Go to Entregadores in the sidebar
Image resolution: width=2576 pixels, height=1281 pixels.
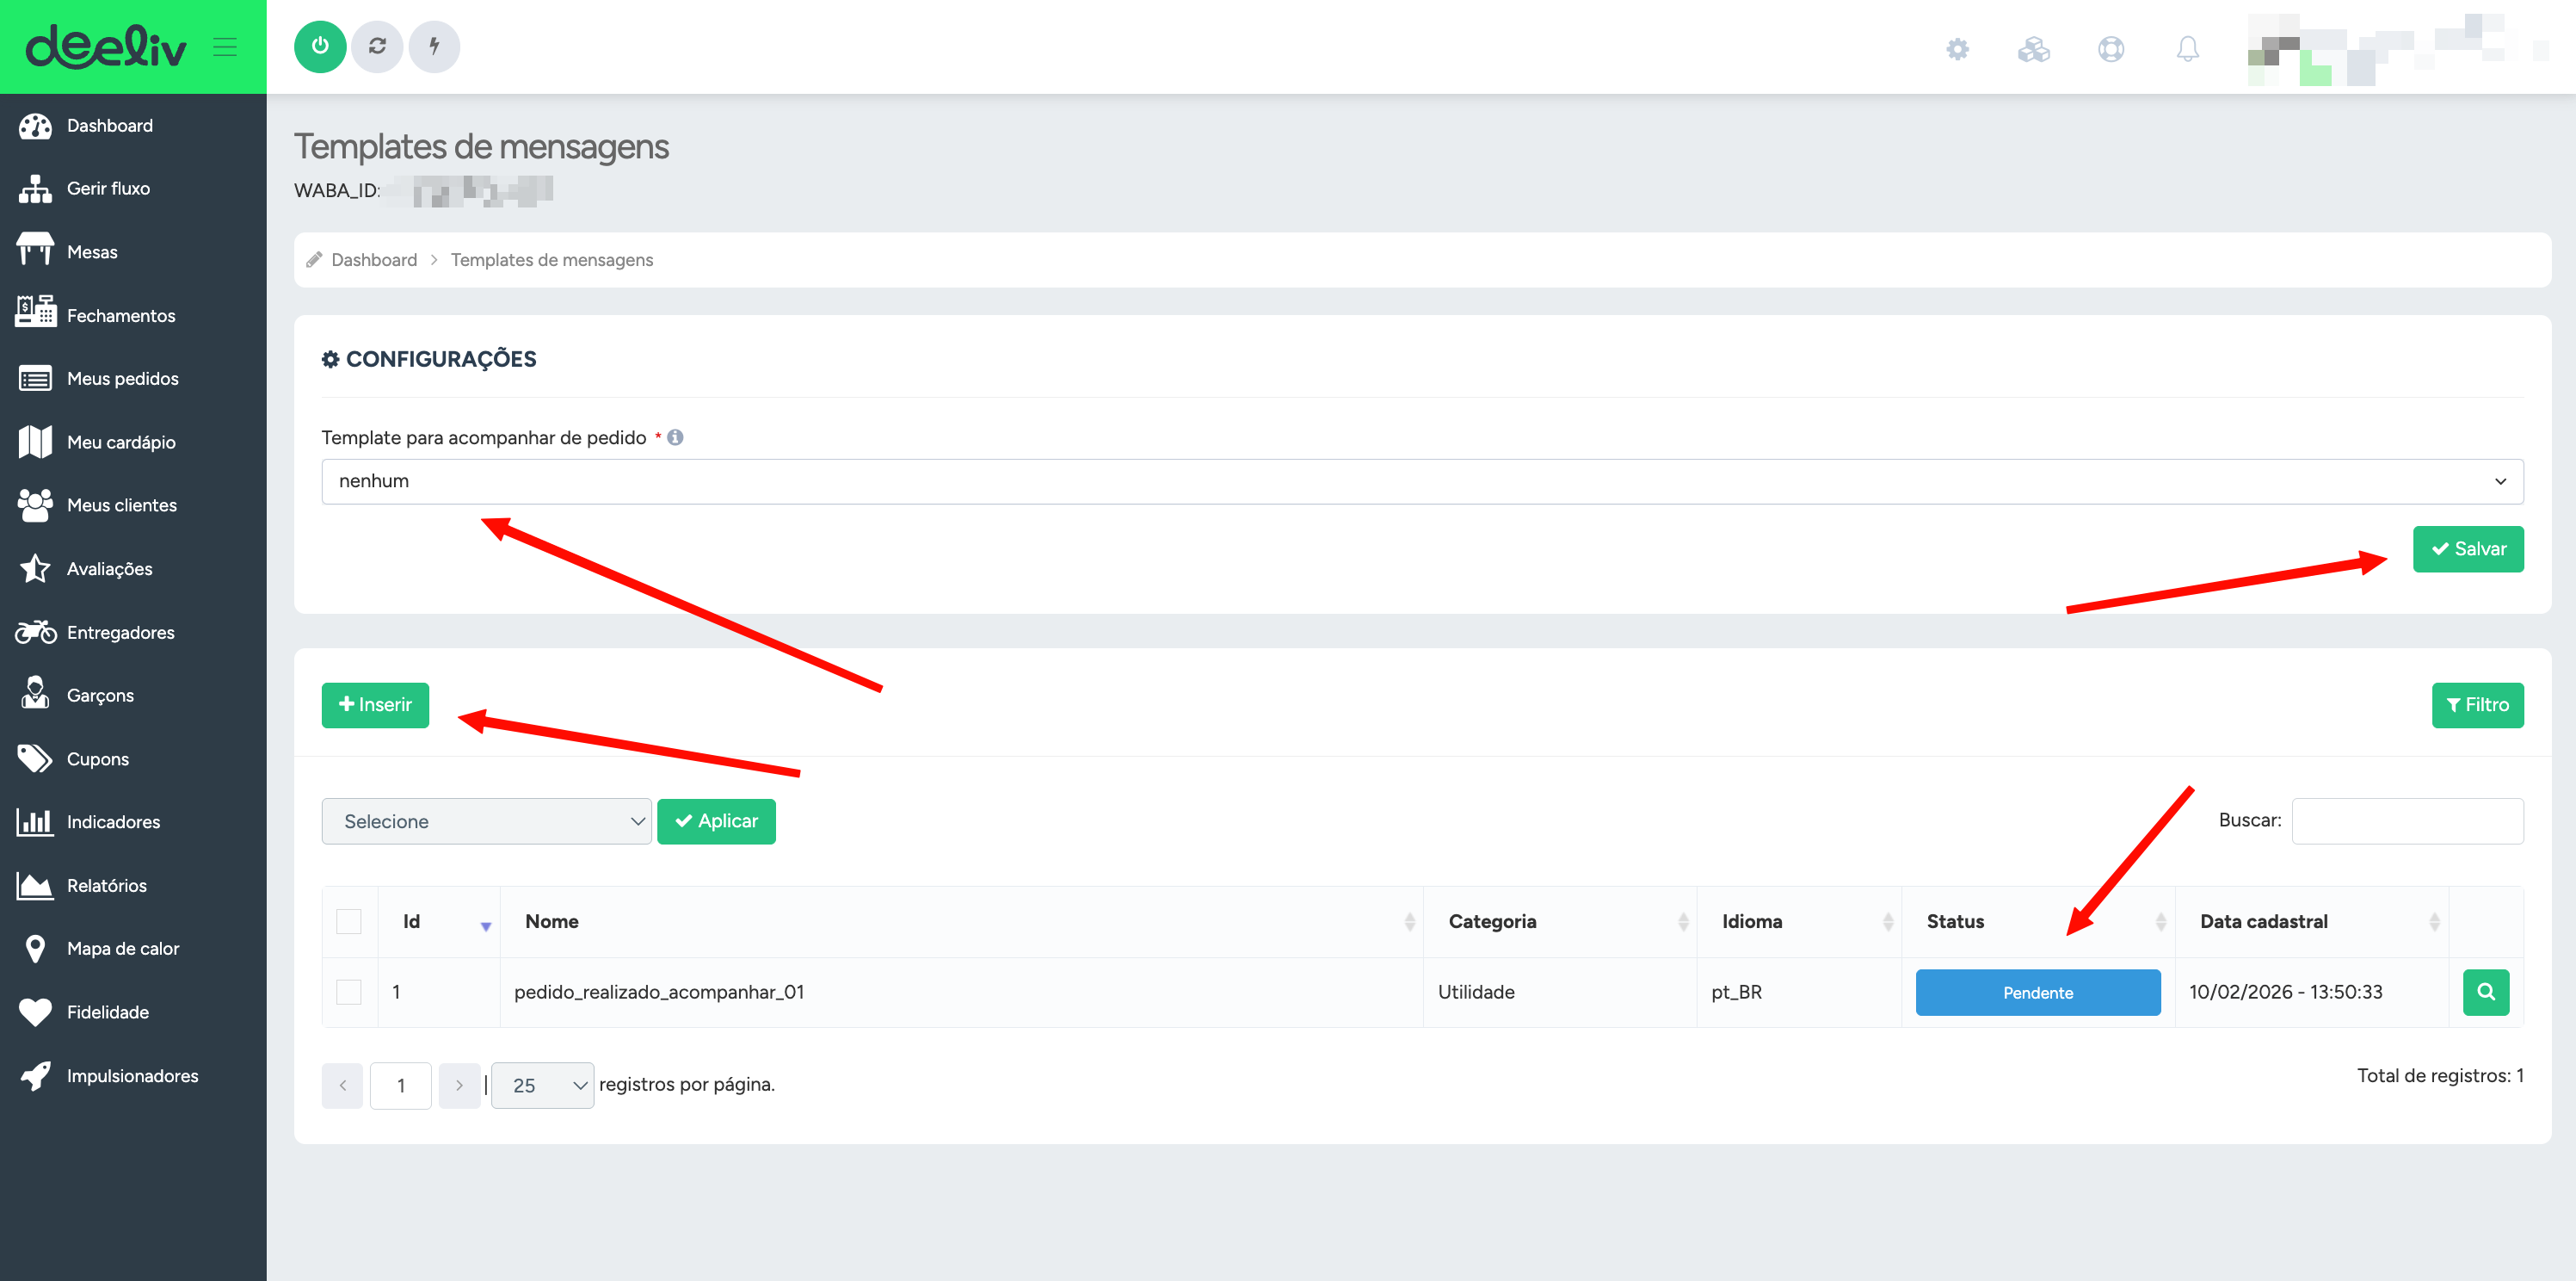tap(120, 633)
